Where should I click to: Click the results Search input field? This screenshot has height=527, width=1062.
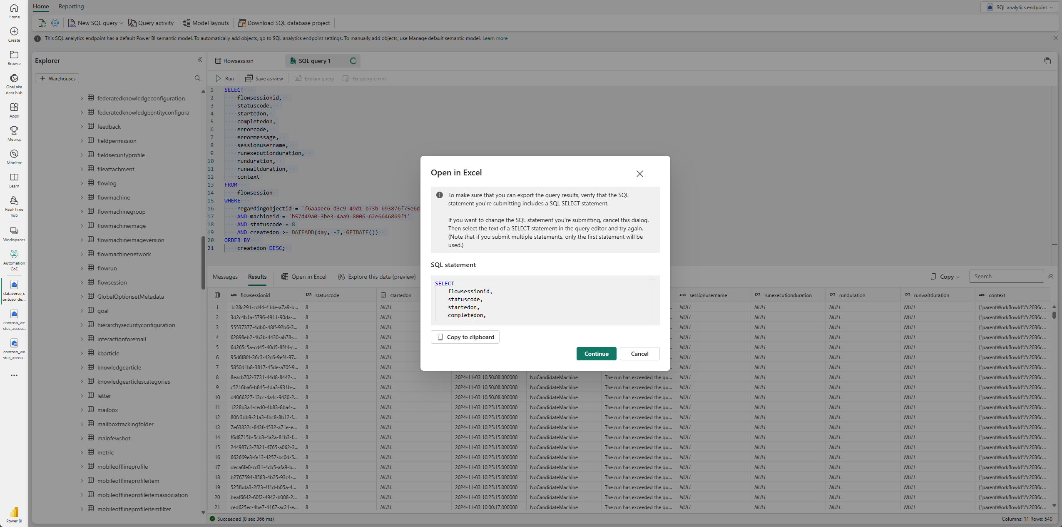click(x=1006, y=276)
